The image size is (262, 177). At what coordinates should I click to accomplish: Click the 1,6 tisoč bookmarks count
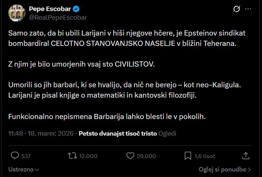pyautogui.click(x=205, y=156)
